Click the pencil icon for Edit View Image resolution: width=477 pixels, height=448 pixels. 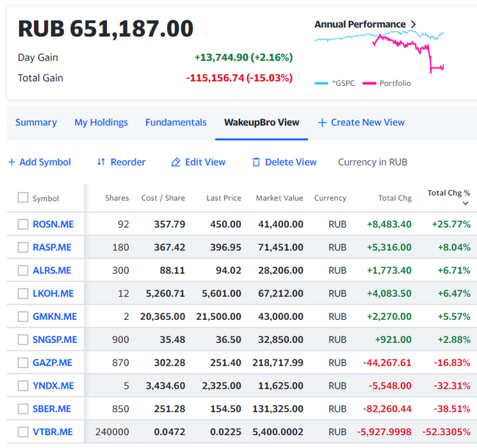pyautogui.click(x=176, y=162)
